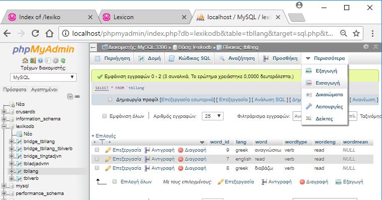
Task: Check the row checkbox for word_id 8
Action: [x=97, y=168]
